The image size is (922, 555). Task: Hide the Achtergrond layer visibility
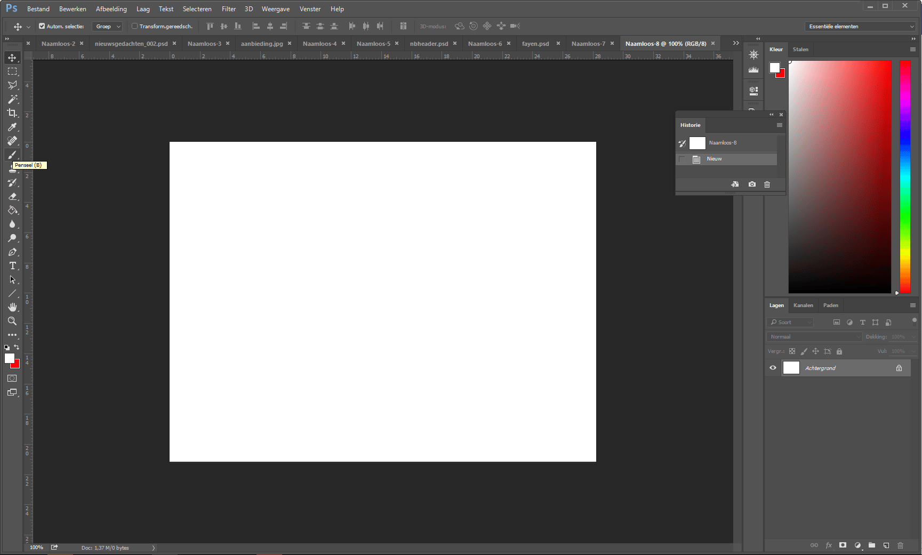click(x=773, y=367)
